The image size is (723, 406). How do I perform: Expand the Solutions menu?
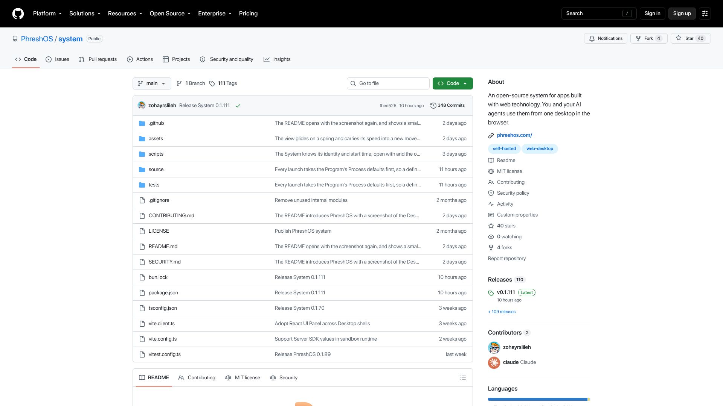click(85, 14)
